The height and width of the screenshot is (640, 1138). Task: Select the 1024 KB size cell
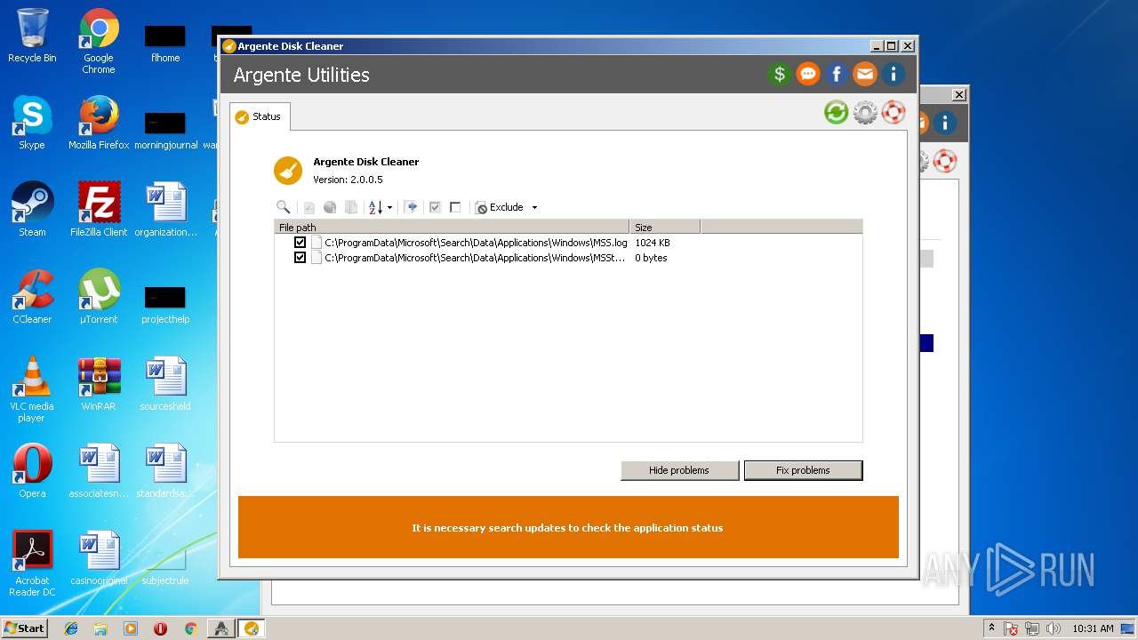[653, 243]
